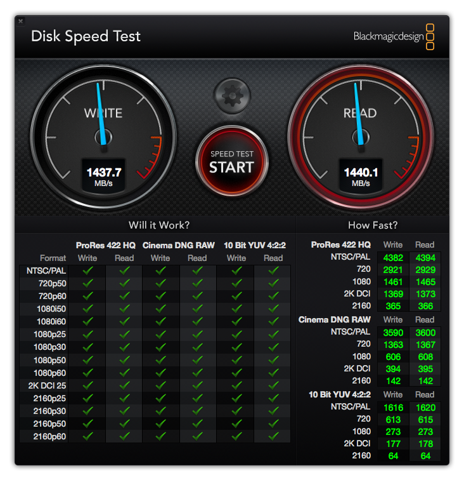464x480 pixels.
Task: Select ProRes NTSC/PAL write value 4382
Action: pos(393,258)
